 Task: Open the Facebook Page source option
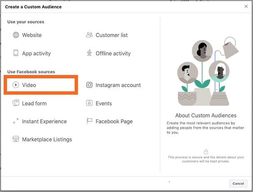coord(114,121)
